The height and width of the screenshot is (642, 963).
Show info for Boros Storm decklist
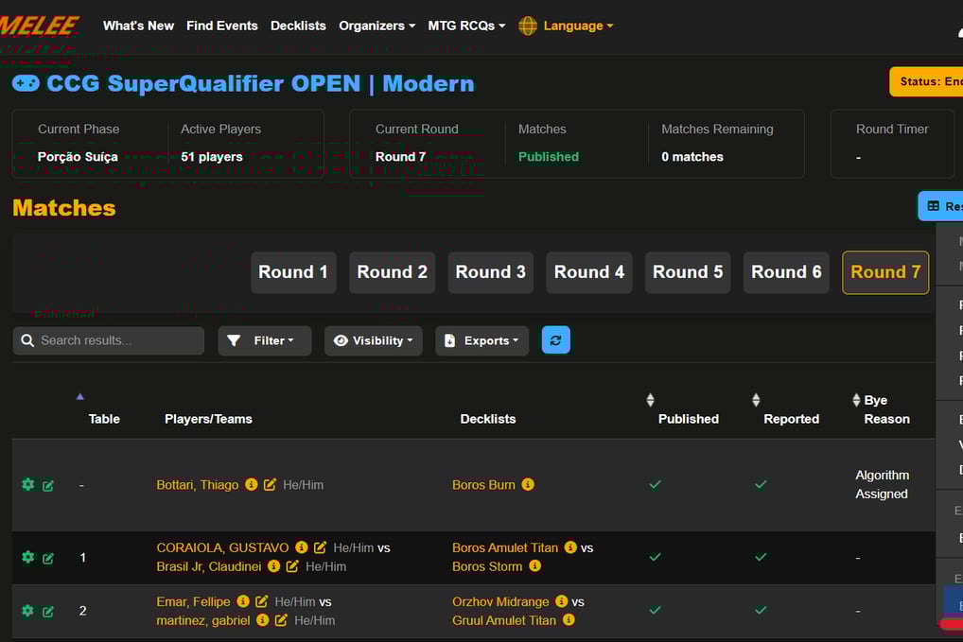coord(534,566)
